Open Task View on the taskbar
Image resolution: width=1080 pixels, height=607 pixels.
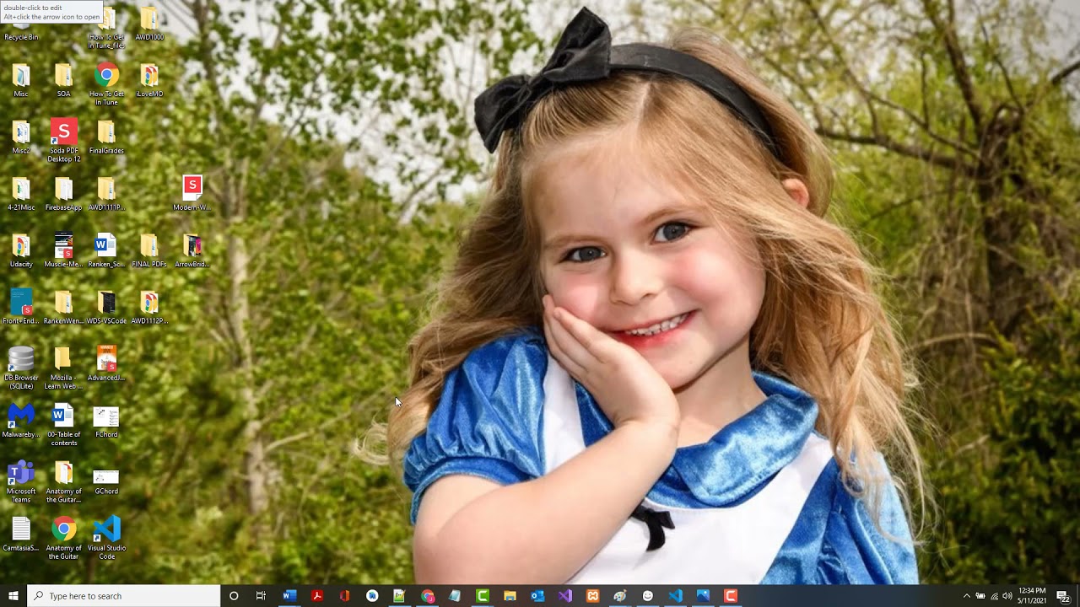pos(261,596)
